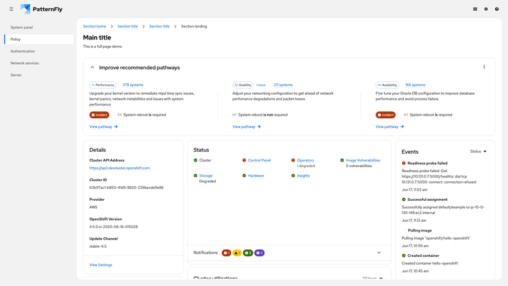Select Authentication in sidebar
508x286 pixels.
click(x=39, y=51)
